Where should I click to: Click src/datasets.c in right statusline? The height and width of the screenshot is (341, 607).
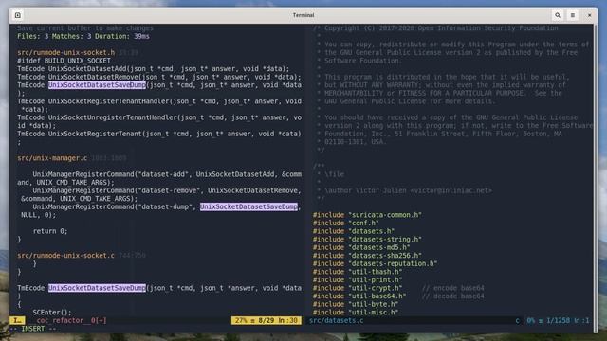click(336, 320)
